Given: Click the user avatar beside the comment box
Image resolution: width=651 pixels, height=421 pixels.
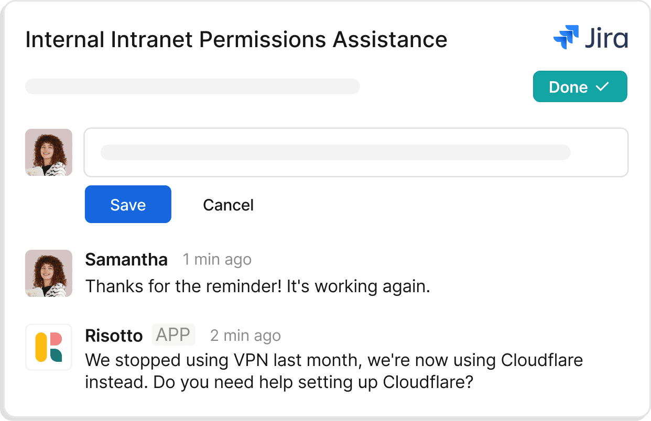Looking at the screenshot, I should point(49,152).
